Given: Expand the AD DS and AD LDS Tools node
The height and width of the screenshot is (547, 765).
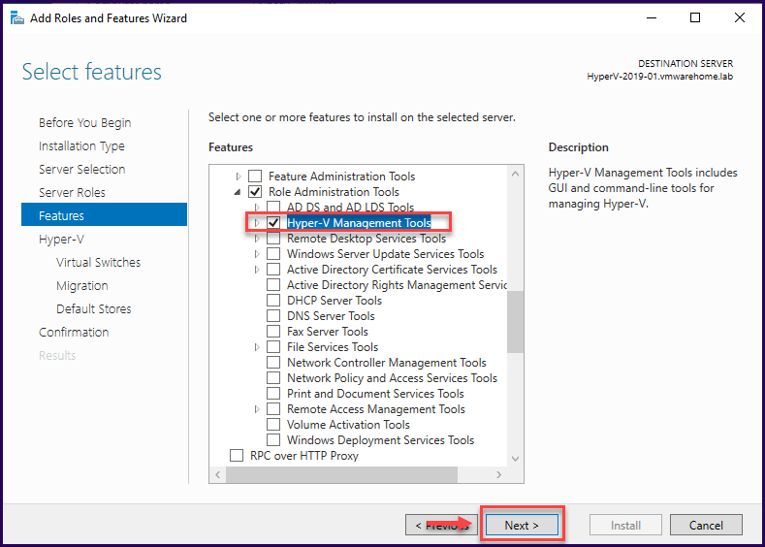Looking at the screenshot, I should pos(257,208).
